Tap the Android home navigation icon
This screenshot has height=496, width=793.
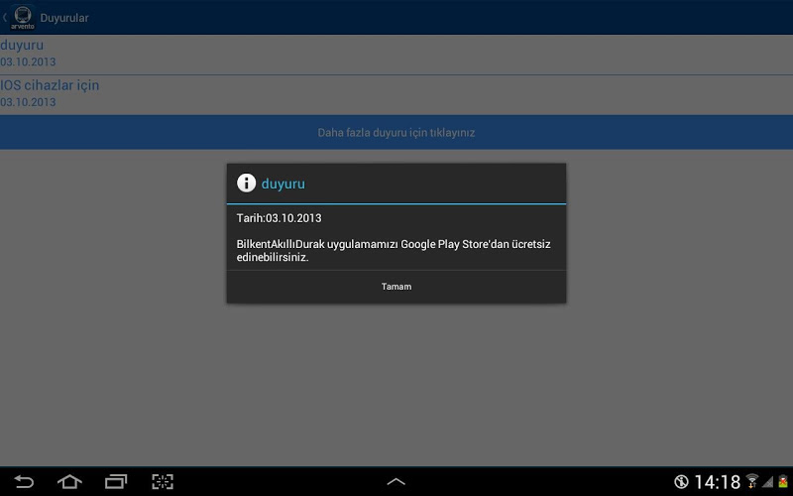click(x=69, y=481)
